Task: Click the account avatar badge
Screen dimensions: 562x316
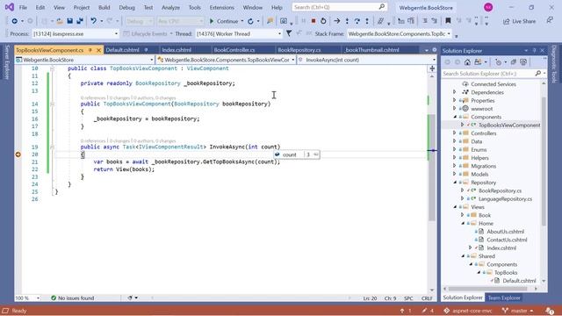Action: [x=488, y=7]
